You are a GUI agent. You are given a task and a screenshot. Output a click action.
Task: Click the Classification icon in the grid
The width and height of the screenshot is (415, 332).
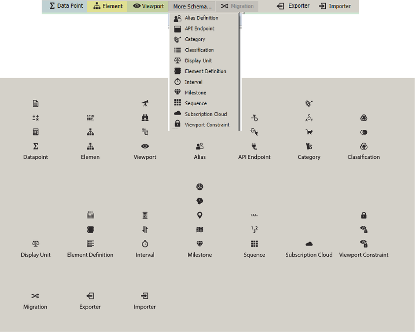[363, 146]
